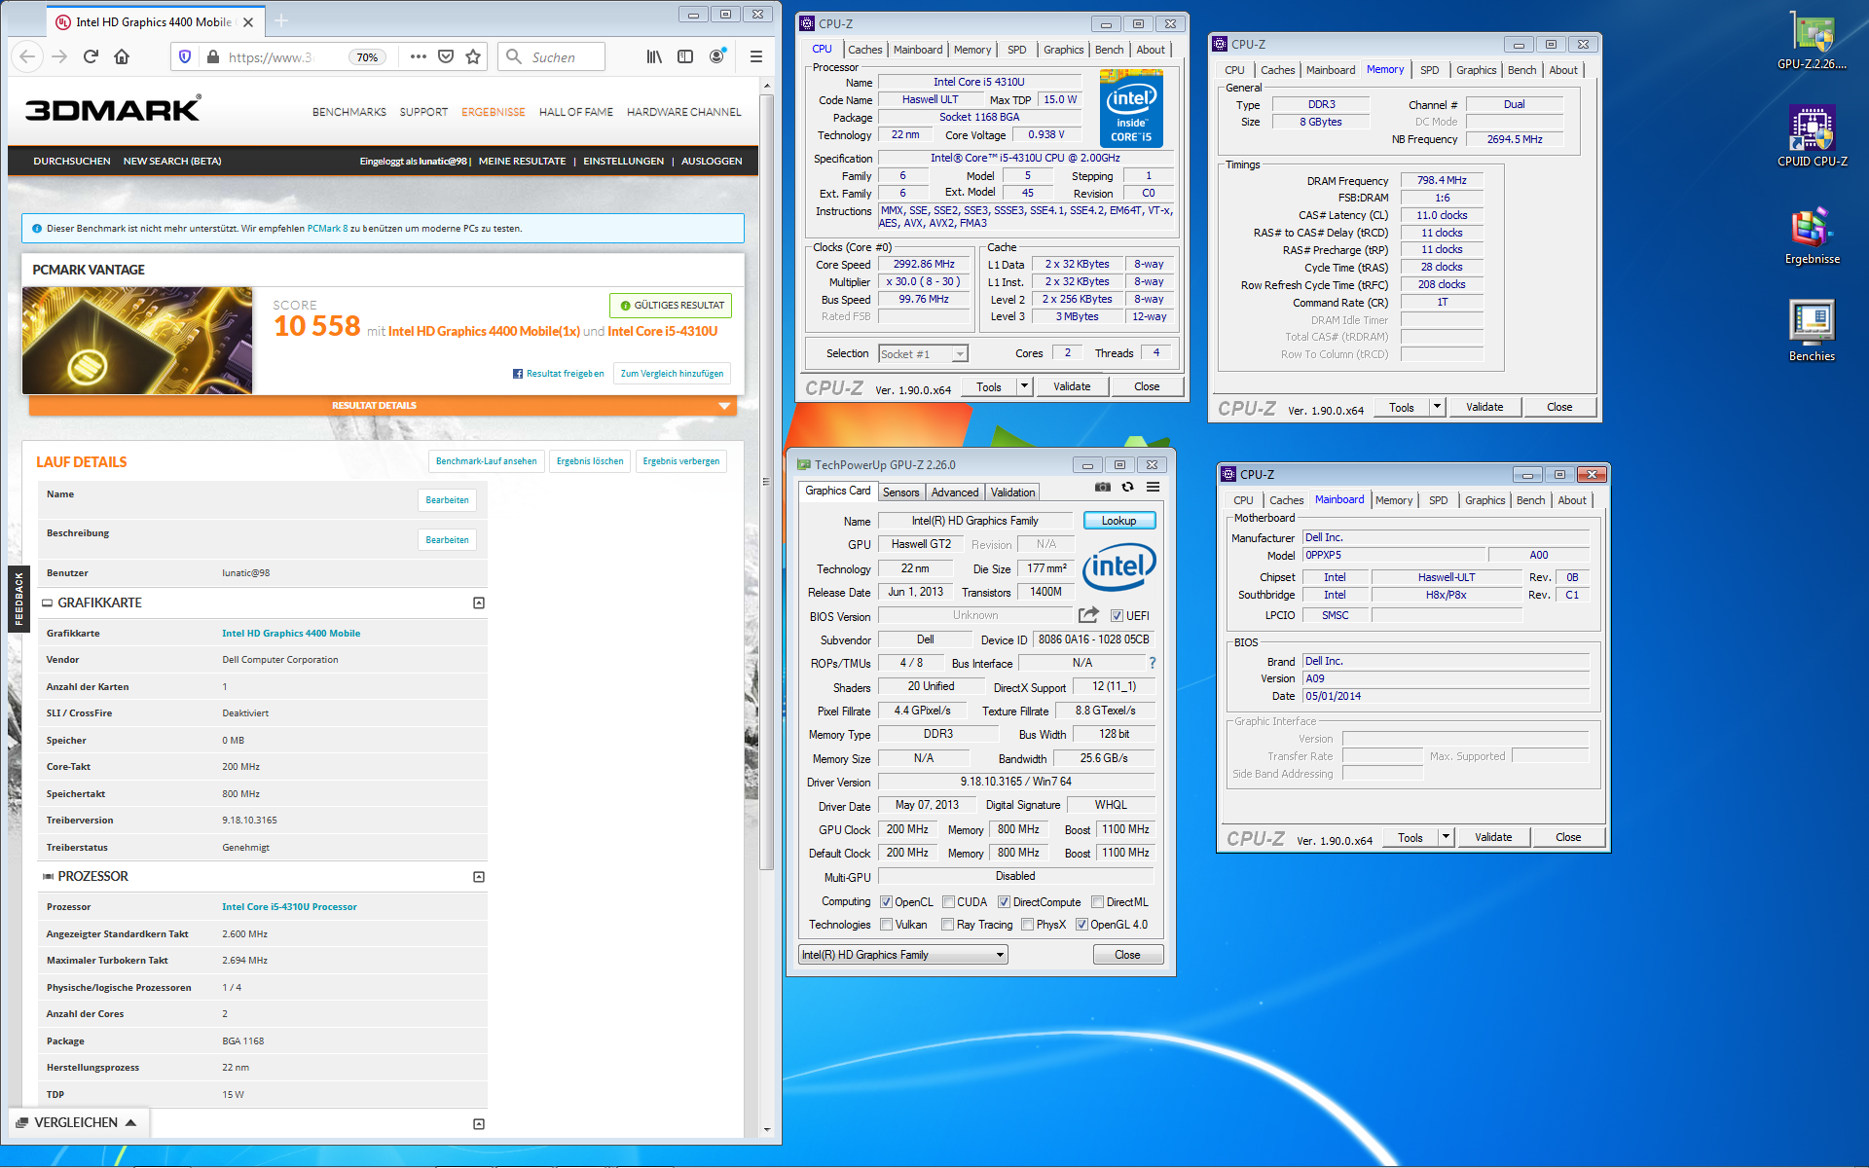Open GPU-Z hamburger menu icon
Viewport: 1869px width, 1168px height.
(x=1153, y=487)
